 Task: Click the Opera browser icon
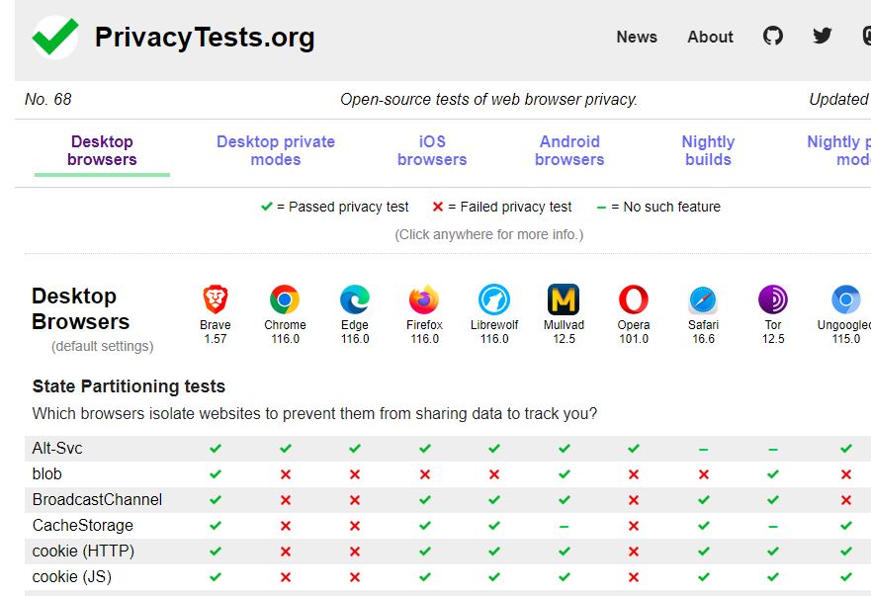[634, 299]
